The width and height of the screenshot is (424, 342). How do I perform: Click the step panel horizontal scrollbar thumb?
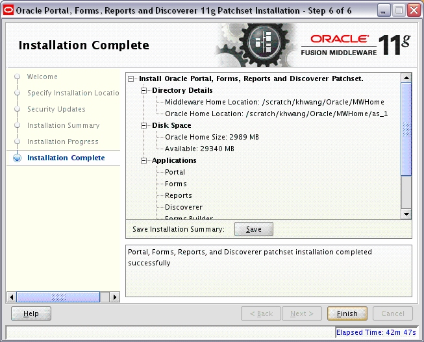tap(58, 297)
